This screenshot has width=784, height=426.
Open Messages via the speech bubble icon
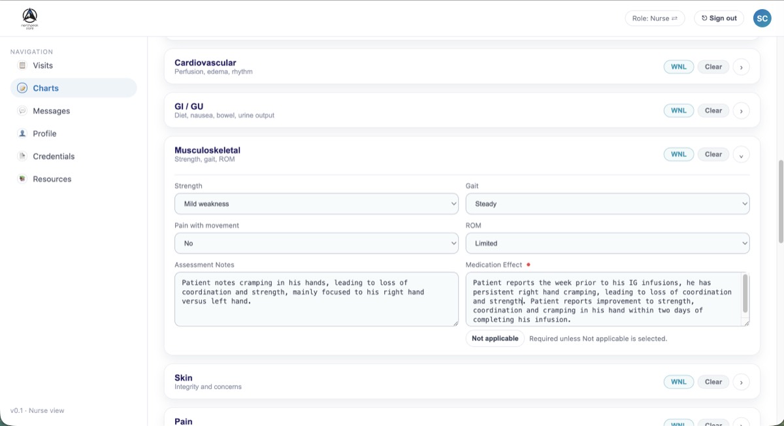click(x=22, y=110)
